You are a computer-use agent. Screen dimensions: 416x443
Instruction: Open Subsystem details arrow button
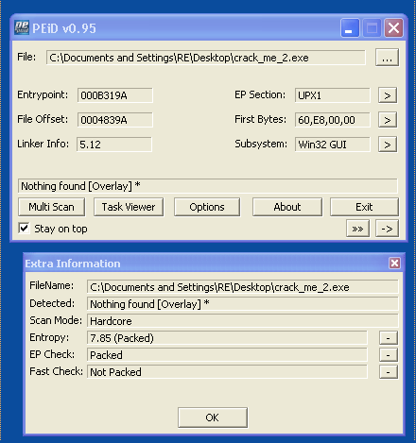[388, 145]
